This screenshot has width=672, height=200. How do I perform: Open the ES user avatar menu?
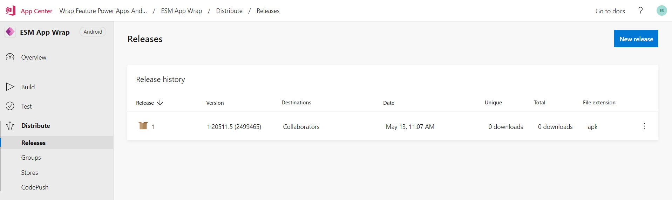click(x=661, y=11)
